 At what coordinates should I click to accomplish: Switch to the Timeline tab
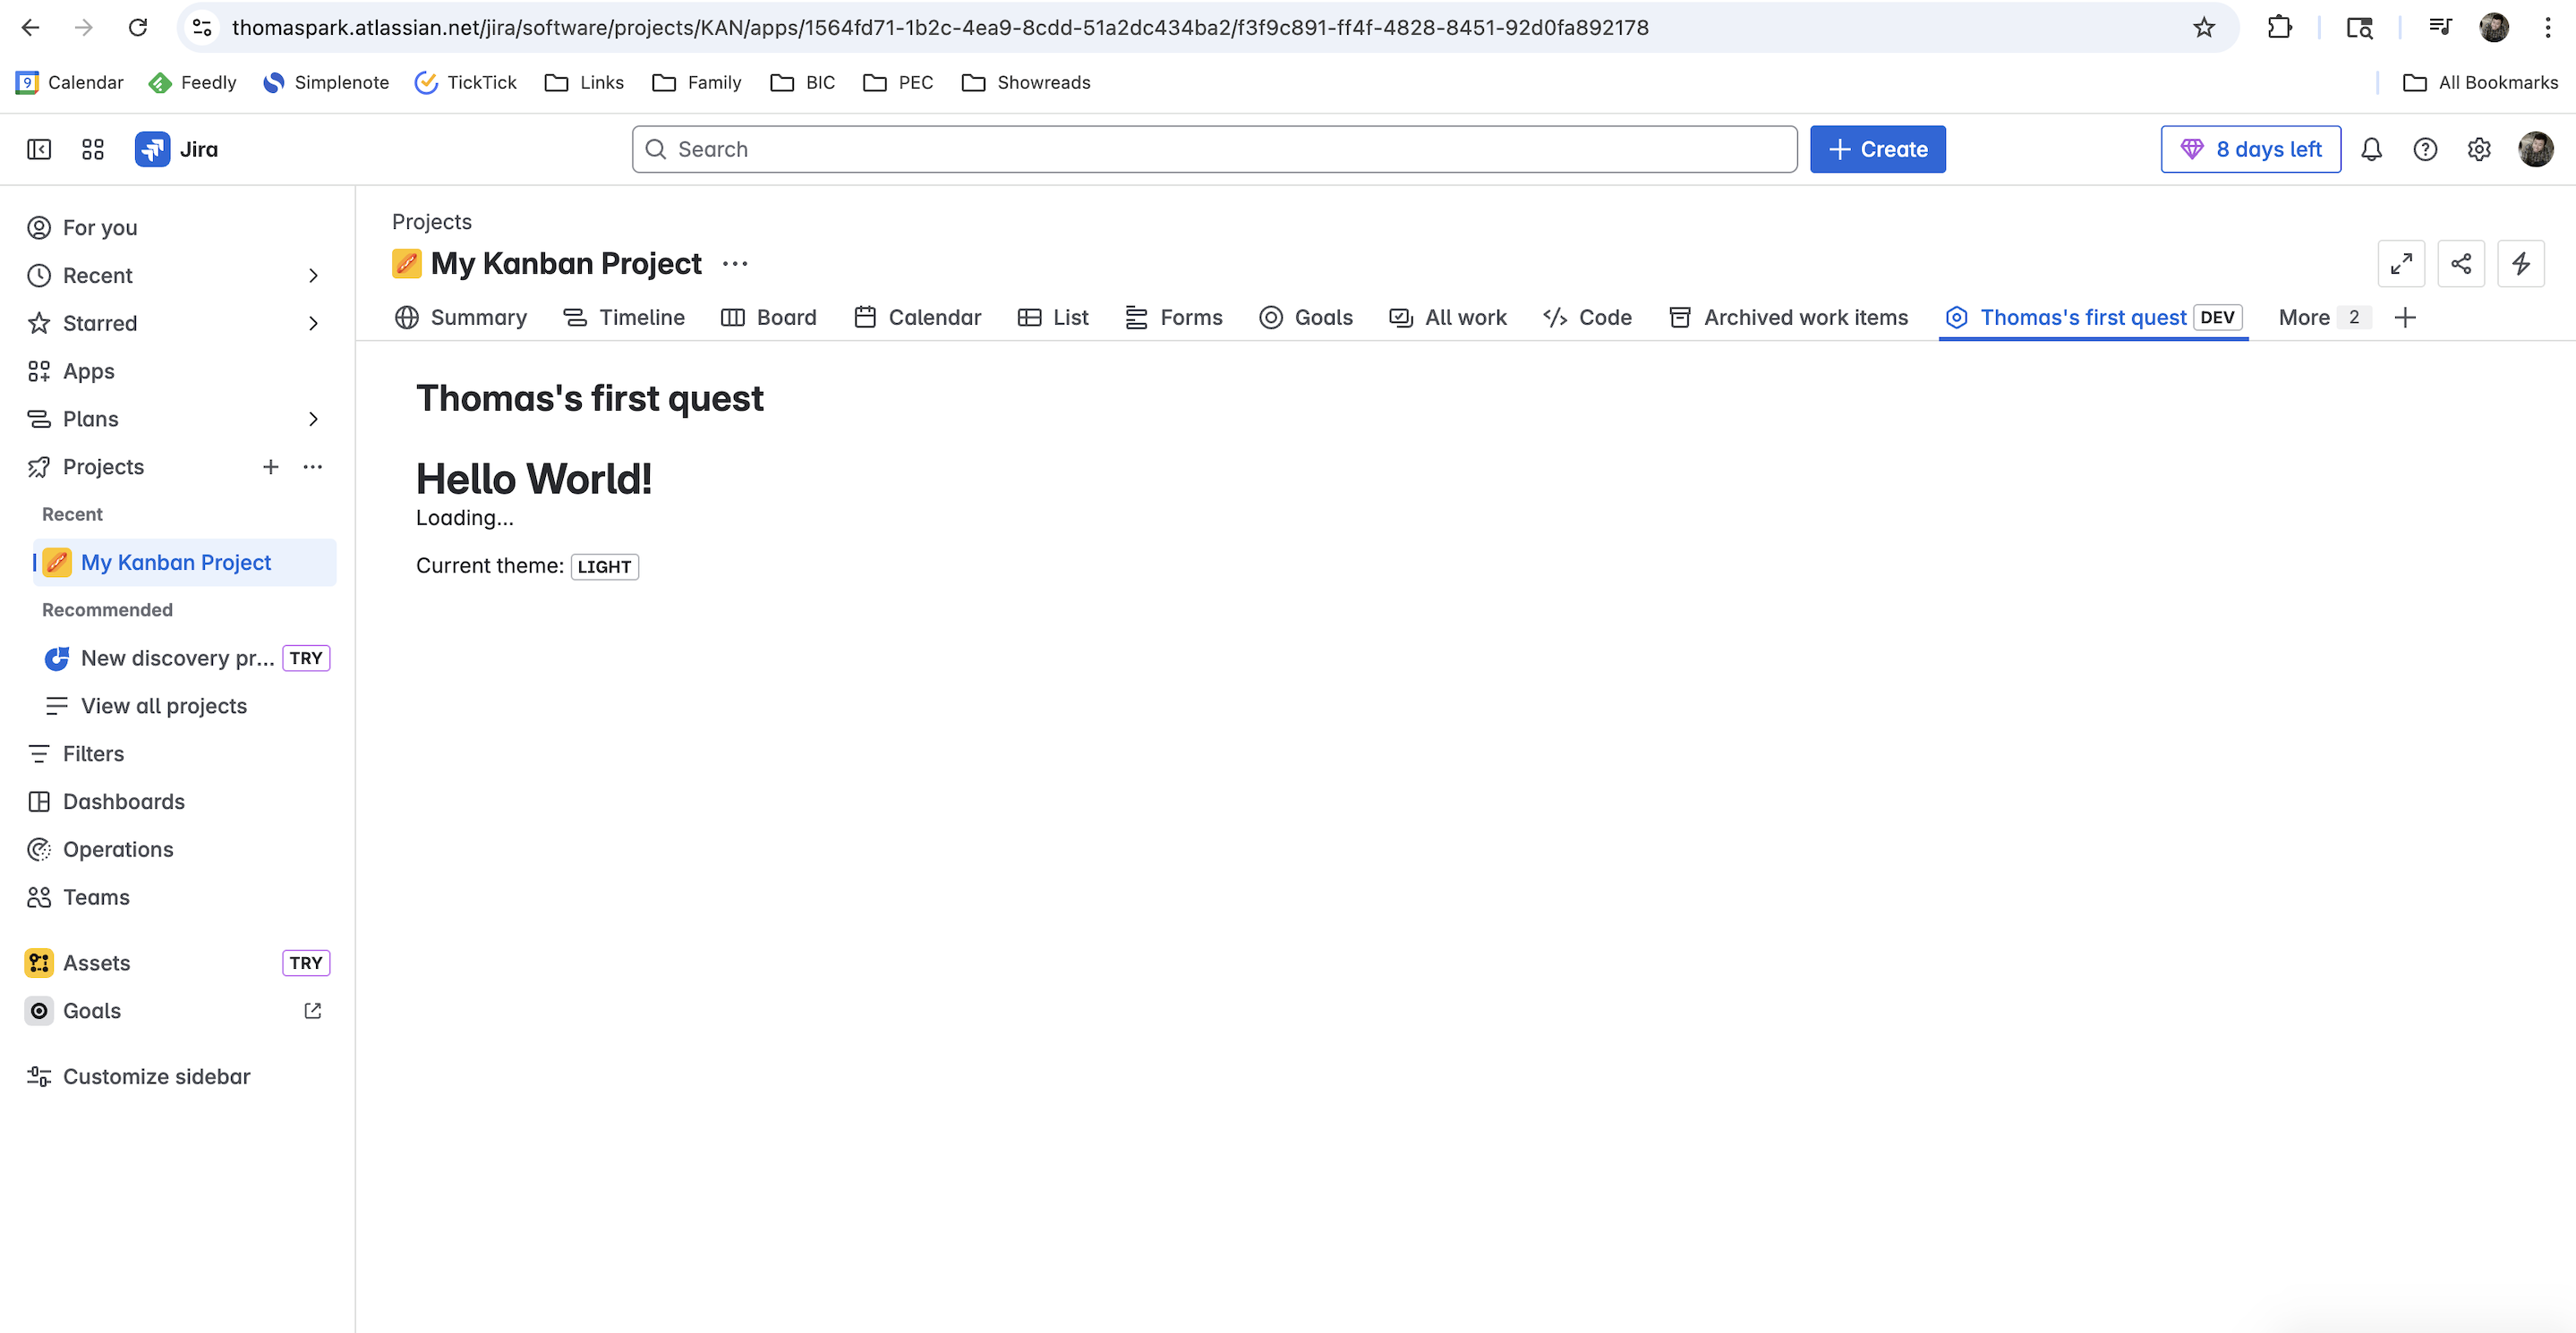pos(624,317)
